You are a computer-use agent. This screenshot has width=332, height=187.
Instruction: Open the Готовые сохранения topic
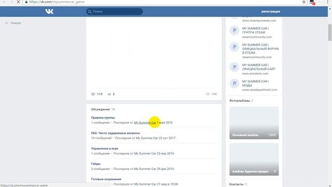click(x=106, y=179)
